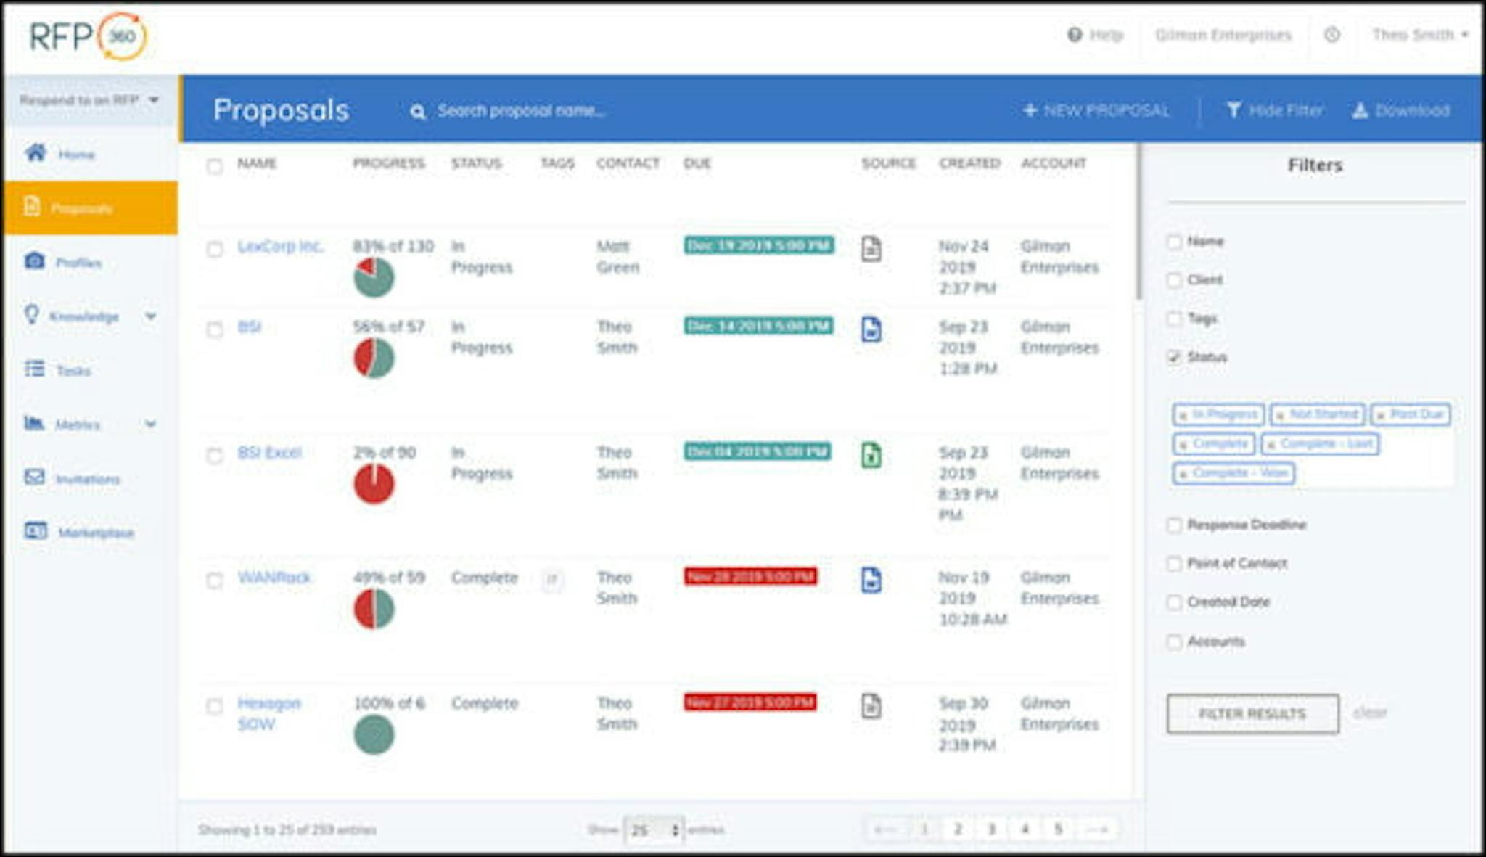Click the Knowledge lightbulb icon
The width and height of the screenshot is (1486, 857).
35,316
